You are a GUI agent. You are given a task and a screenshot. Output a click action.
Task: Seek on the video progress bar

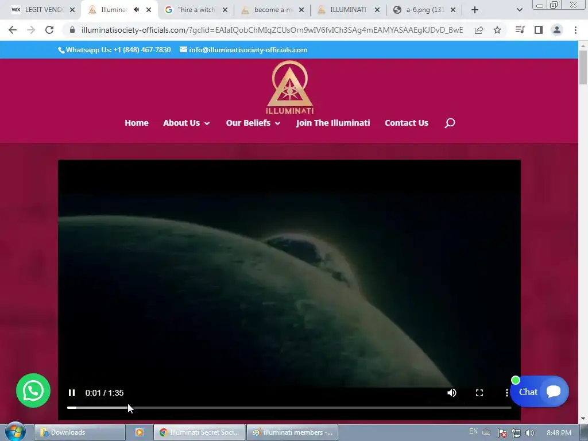tap(289, 408)
